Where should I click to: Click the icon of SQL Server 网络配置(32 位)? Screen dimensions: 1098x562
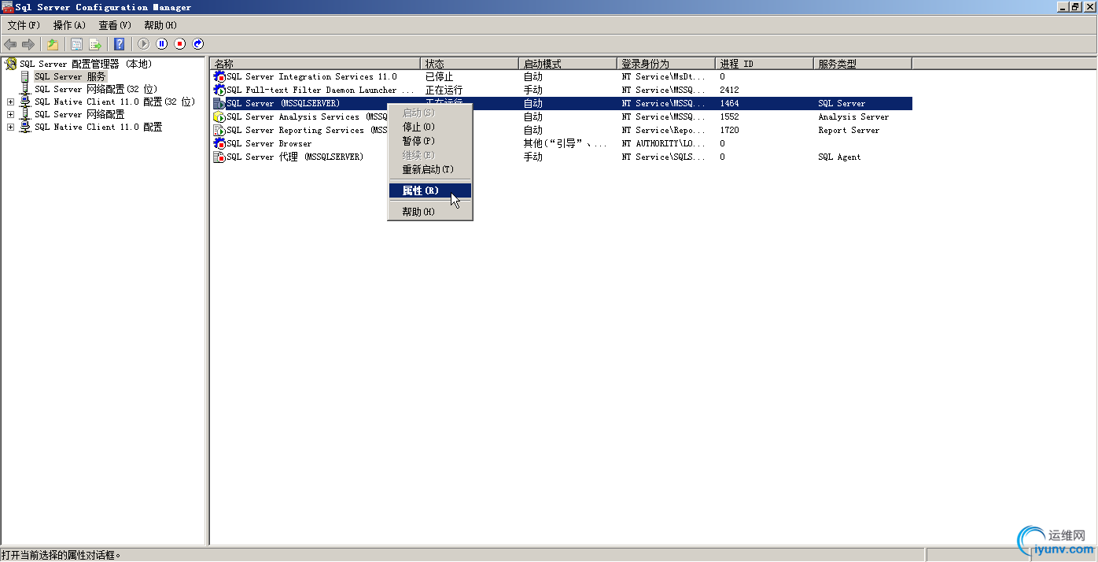pyautogui.click(x=25, y=89)
